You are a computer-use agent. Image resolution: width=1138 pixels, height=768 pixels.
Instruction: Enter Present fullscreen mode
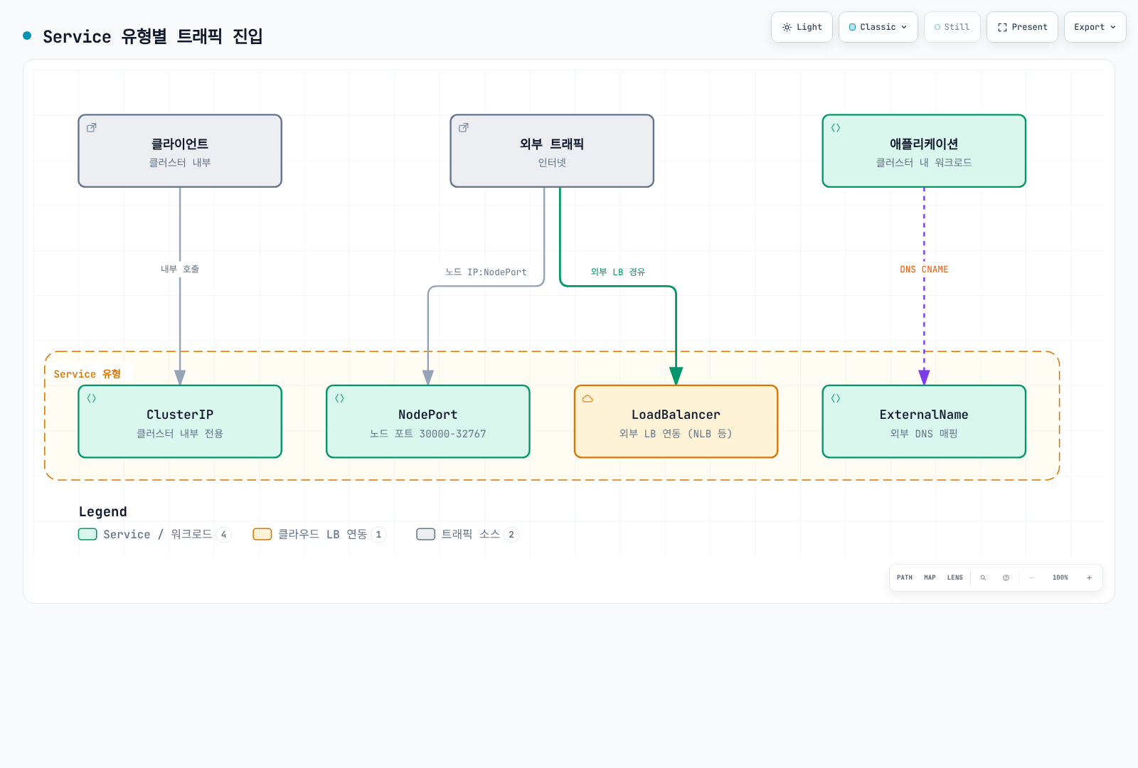point(1022,27)
